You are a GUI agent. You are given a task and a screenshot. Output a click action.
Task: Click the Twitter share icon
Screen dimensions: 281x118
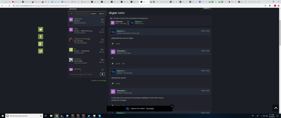(x=41, y=29)
